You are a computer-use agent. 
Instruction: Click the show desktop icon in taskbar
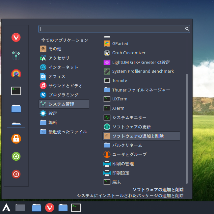click(x=20, y=207)
